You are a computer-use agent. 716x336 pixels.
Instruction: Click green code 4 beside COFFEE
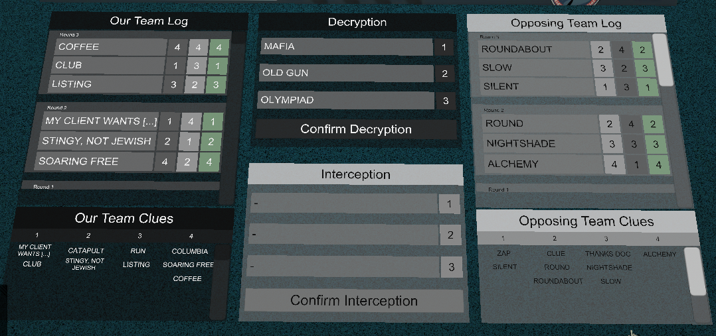pyautogui.click(x=219, y=48)
